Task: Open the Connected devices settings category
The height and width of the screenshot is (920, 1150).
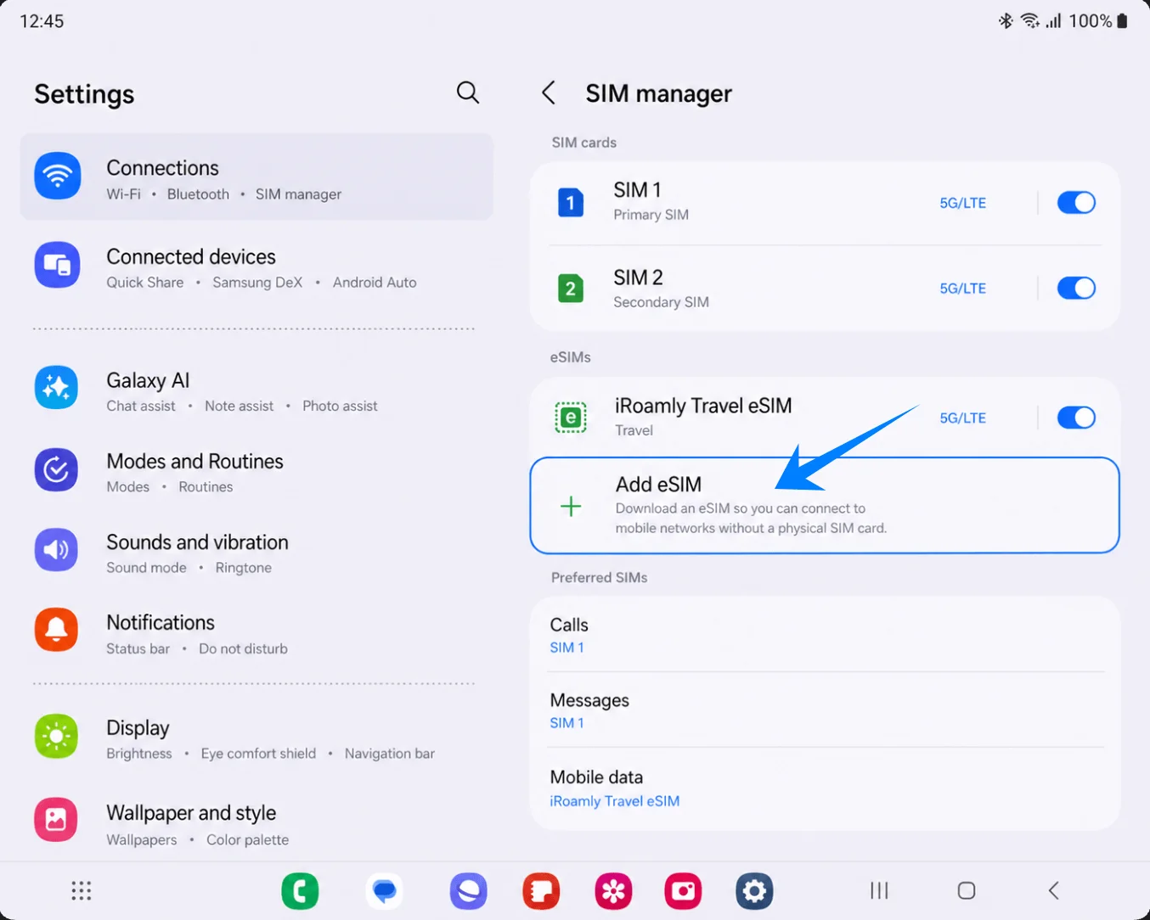Action: 256,266
